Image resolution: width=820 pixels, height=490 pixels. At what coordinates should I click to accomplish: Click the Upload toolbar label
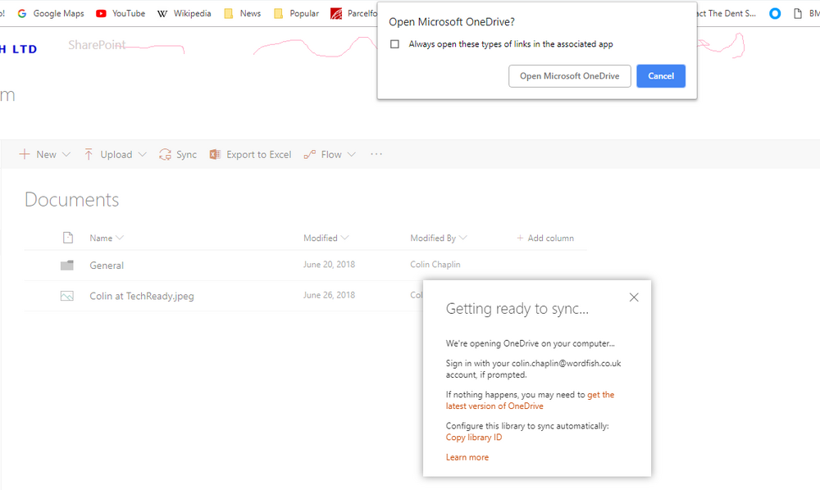click(116, 155)
